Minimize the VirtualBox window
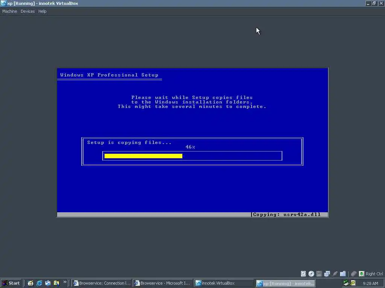 368,3
